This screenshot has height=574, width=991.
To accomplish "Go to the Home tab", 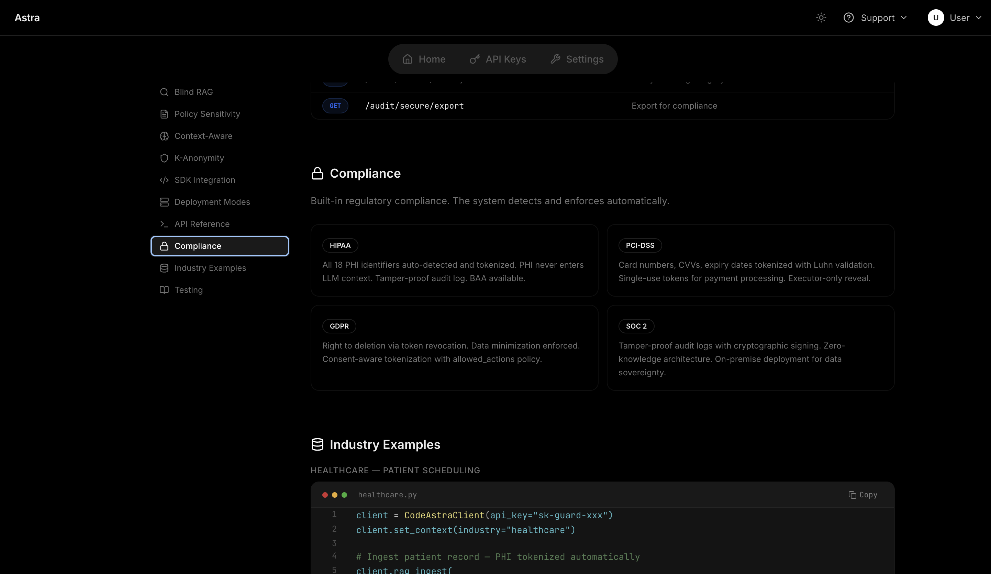I will tap(424, 59).
